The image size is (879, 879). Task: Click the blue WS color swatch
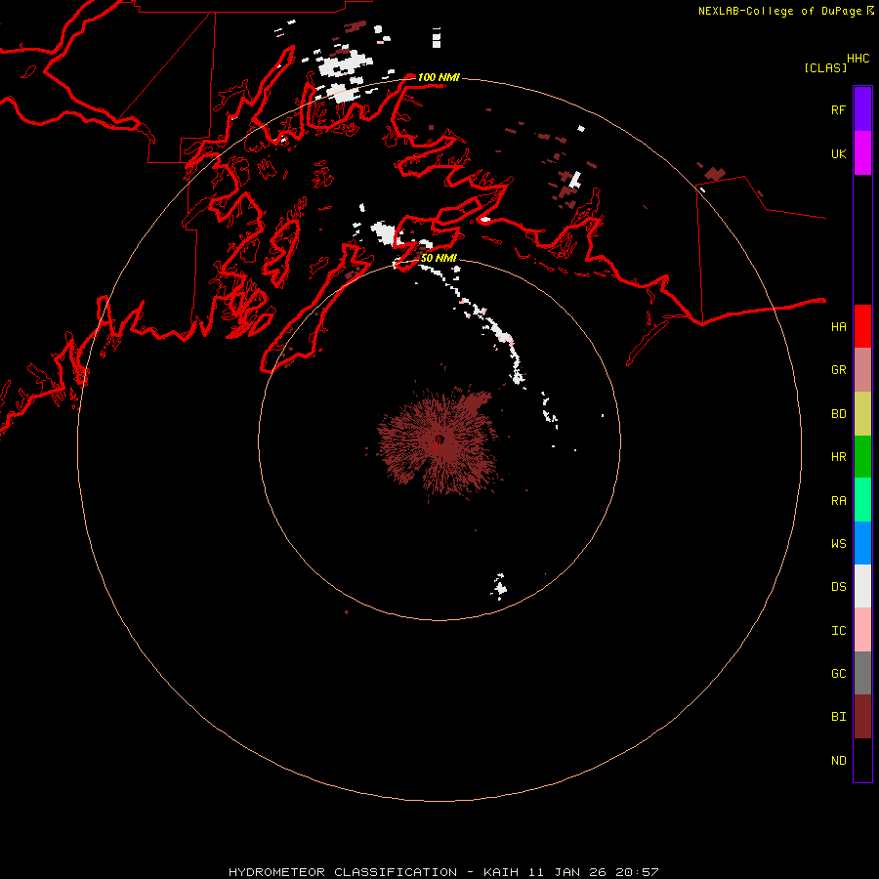tap(862, 543)
